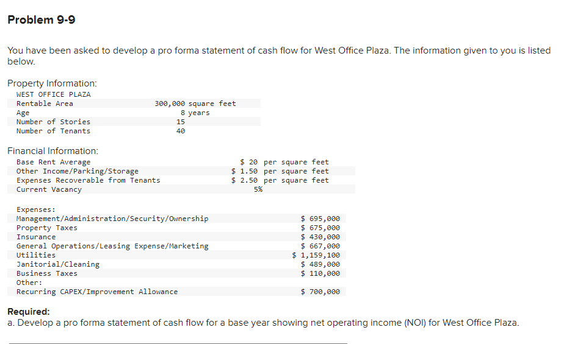
Task: Click 'Recurring CAPEX/Improvement Allowance' label
Action: pyautogui.click(x=97, y=292)
